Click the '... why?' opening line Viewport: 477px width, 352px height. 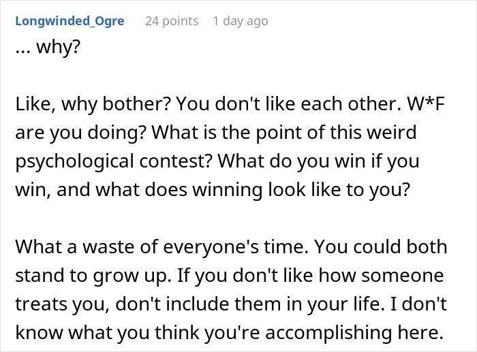48,47
